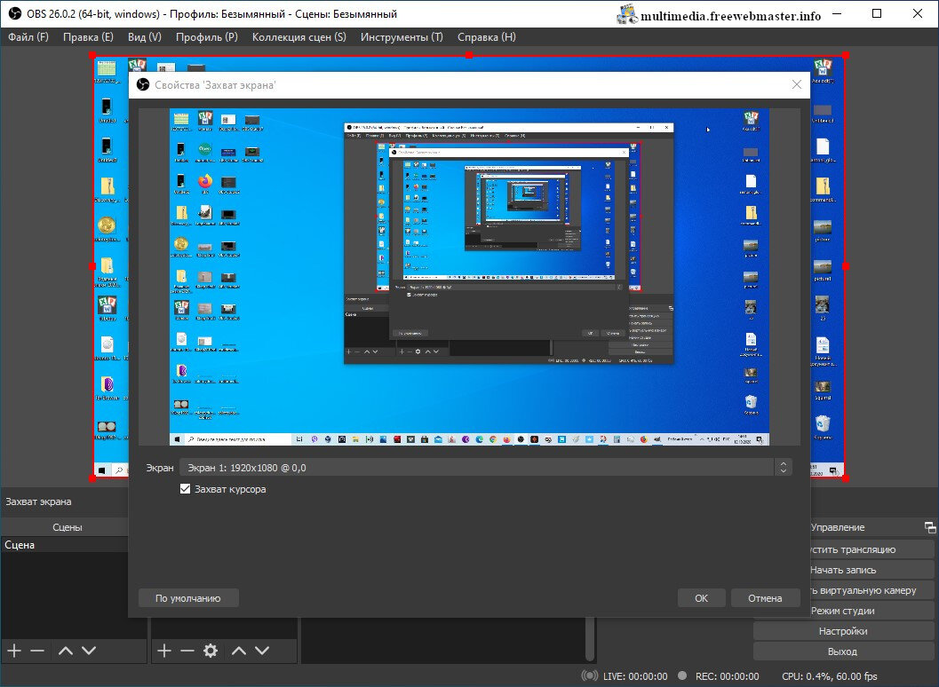Viewport: 939px width, 687px height.
Task: Open the Инструменты (T) menu
Action: click(402, 37)
